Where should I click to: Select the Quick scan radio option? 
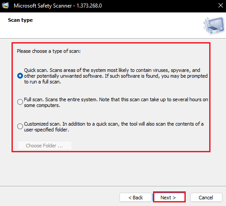[20, 76]
